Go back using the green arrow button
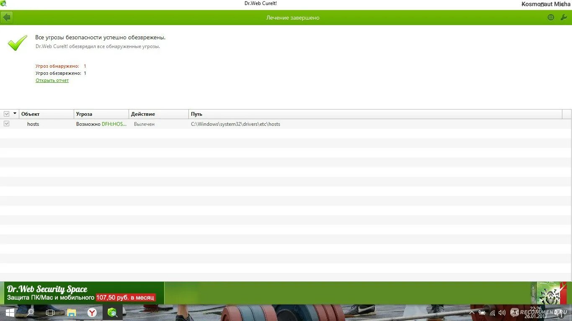 [x=6, y=18]
